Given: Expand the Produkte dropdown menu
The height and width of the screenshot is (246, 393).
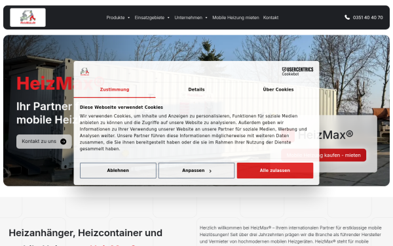Looking at the screenshot, I should pos(118,18).
